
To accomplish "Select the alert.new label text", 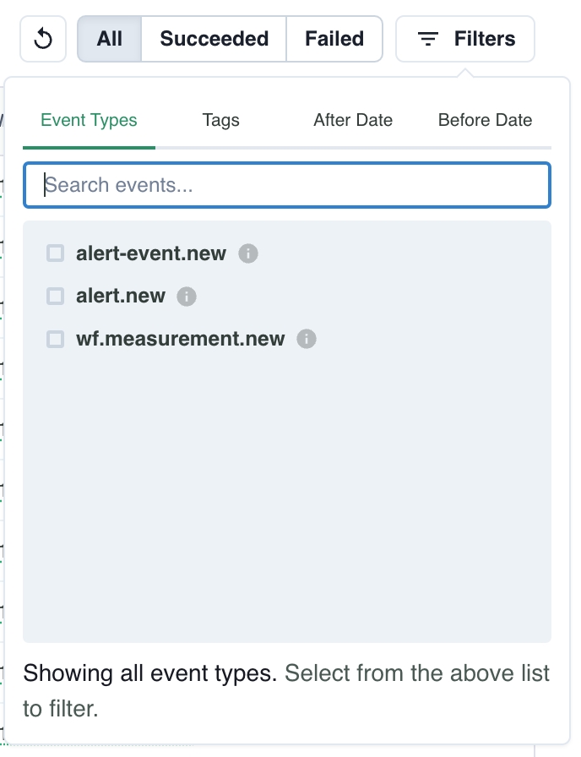I will (121, 297).
